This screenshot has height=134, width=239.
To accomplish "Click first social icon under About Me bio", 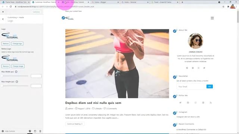I will point(187,68).
